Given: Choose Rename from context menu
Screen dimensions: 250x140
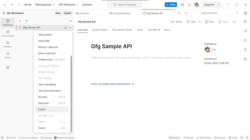Looking at the screenshot, I should click(x=52, y=97).
